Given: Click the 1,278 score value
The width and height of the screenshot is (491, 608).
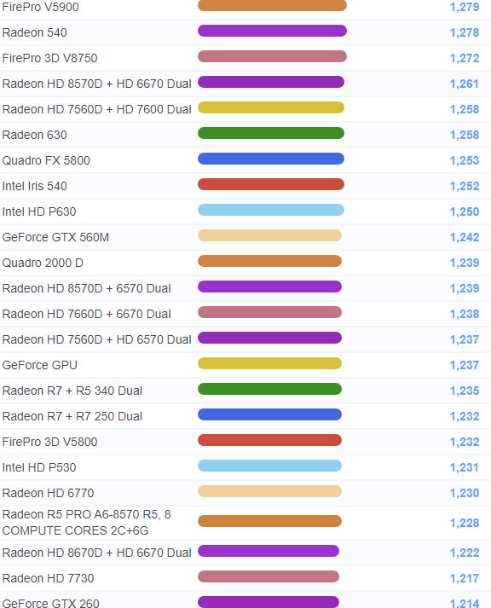Looking at the screenshot, I should pyautogui.click(x=465, y=32).
